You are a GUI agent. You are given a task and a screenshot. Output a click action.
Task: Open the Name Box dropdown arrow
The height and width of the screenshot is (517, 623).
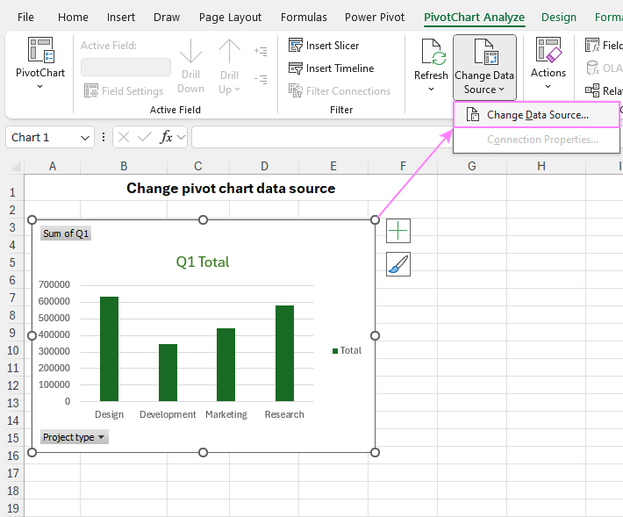(x=84, y=138)
